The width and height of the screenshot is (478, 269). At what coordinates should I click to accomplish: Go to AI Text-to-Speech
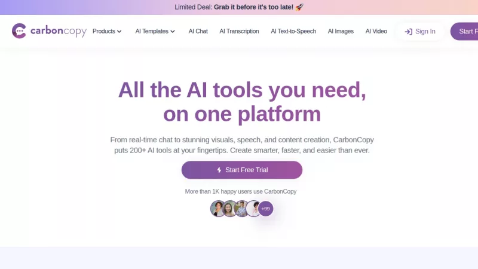293,31
